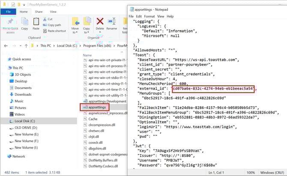Viewport: 287px width, 176px height.
Task: Select the Rename icon in Organize group
Action: click(x=111, y=22)
